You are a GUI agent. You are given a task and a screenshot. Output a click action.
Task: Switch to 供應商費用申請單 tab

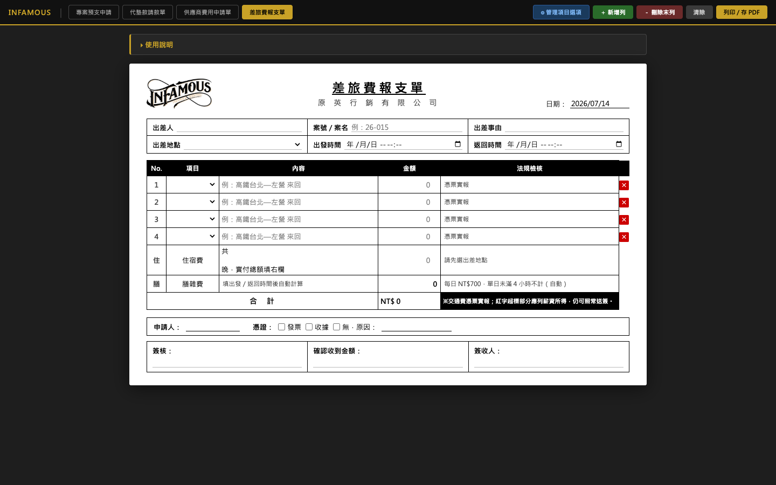coord(207,12)
